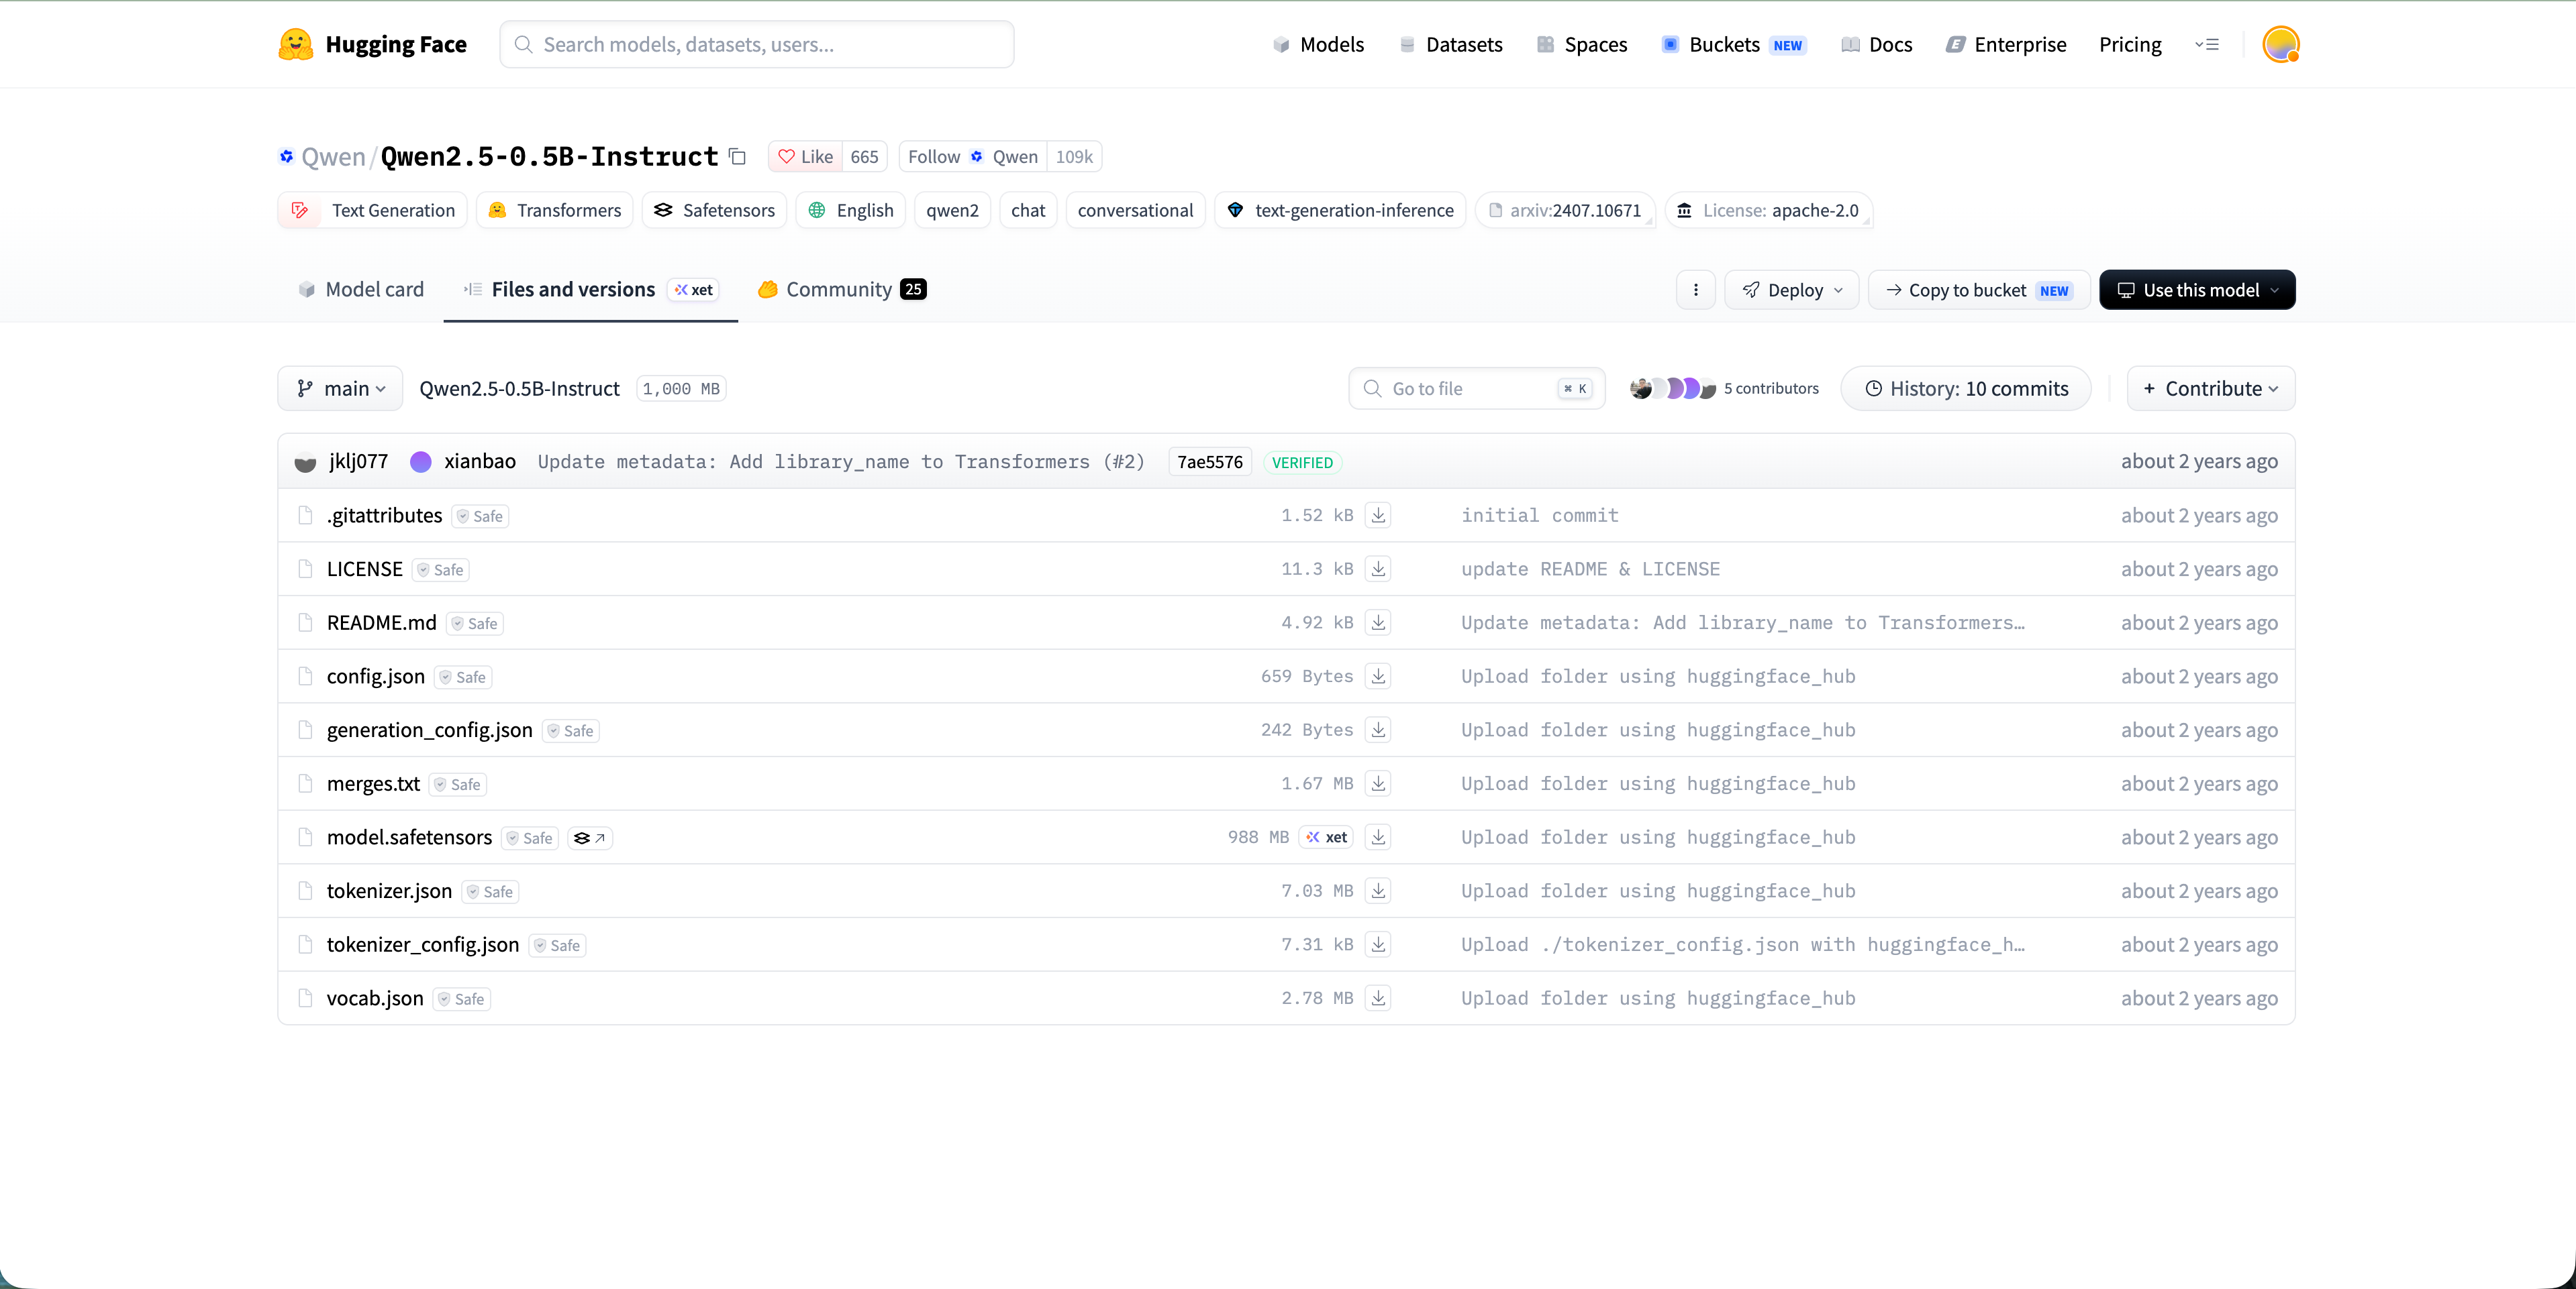Viewport: 2576px width, 1289px height.
Task: Open commit hash 7ae5576
Action: pyautogui.click(x=1209, y=461)
